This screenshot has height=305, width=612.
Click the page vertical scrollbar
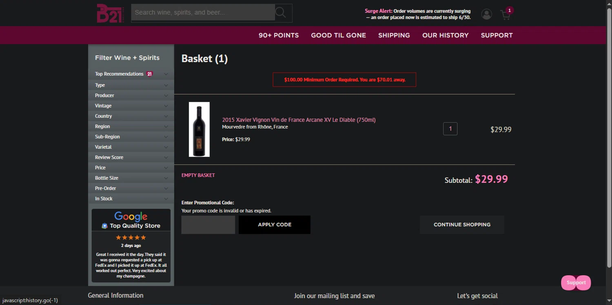[x=609, y=139]
